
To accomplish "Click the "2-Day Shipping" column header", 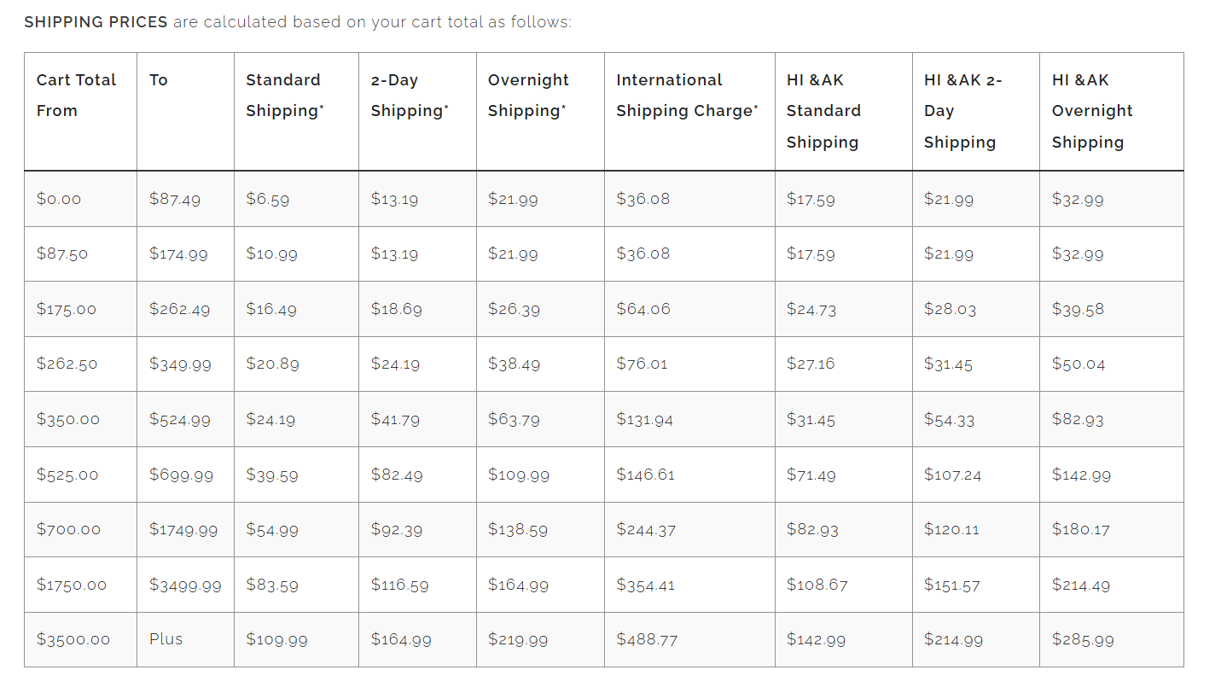I will pos(410,95).
